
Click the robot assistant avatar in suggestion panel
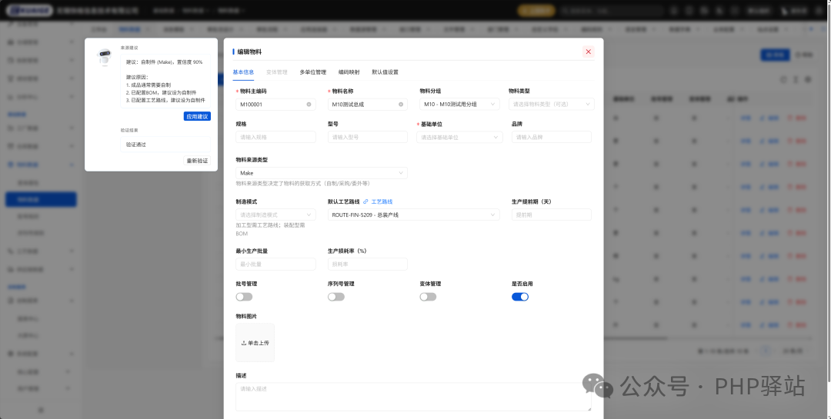(x=105, y=56)
